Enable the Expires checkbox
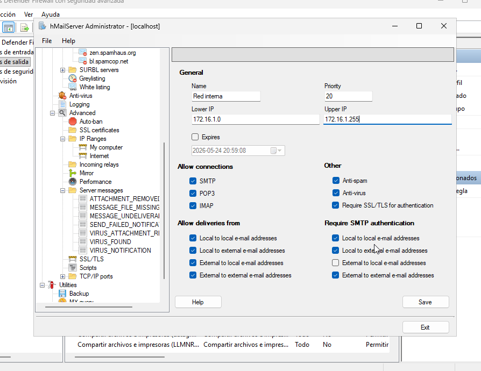The image size is (481, 371). 195,137
